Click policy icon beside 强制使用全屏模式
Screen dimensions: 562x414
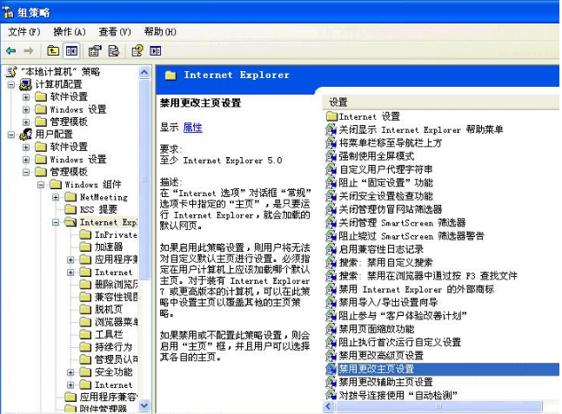click(x=331, y=156)
